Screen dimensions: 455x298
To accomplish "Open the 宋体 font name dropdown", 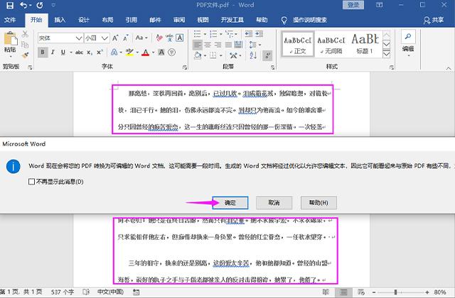I will point(79,38).
